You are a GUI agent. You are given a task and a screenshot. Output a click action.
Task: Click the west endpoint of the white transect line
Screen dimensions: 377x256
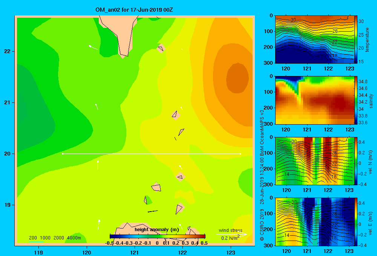[63, 154]
